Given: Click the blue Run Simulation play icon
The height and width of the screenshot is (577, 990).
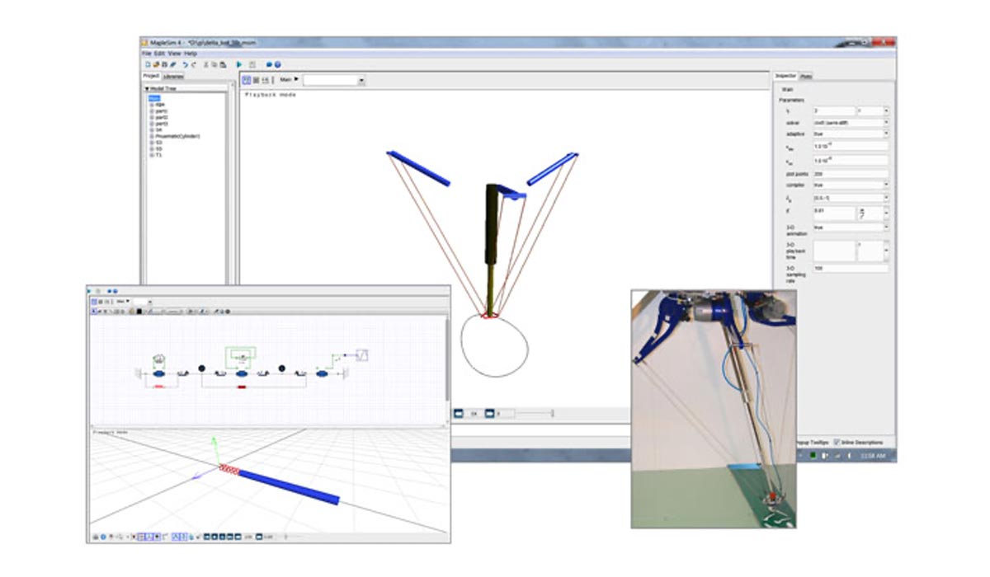Looking at the screenshot, I should tap(239, 64).
